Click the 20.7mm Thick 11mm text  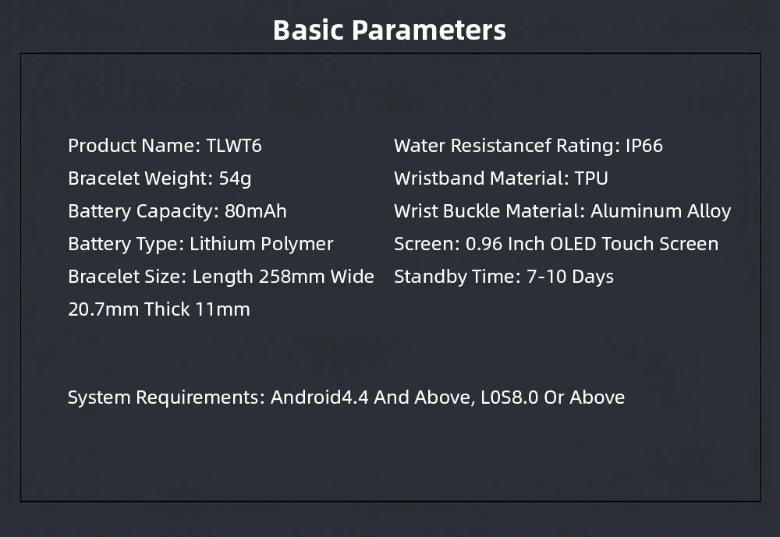tap(159, 309)
